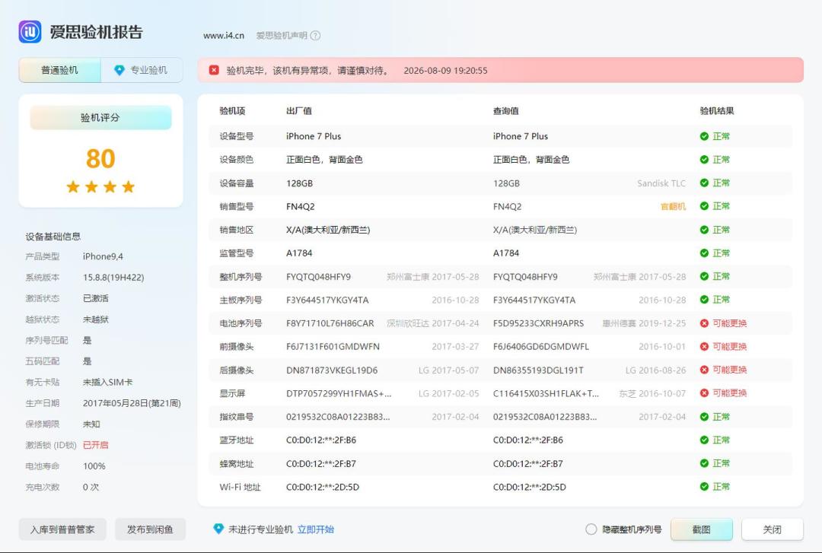Image resolution: width=822 pixels, height=553 pixels.
Task: Click factory model value A1784
Action: [x=299, y=253]
